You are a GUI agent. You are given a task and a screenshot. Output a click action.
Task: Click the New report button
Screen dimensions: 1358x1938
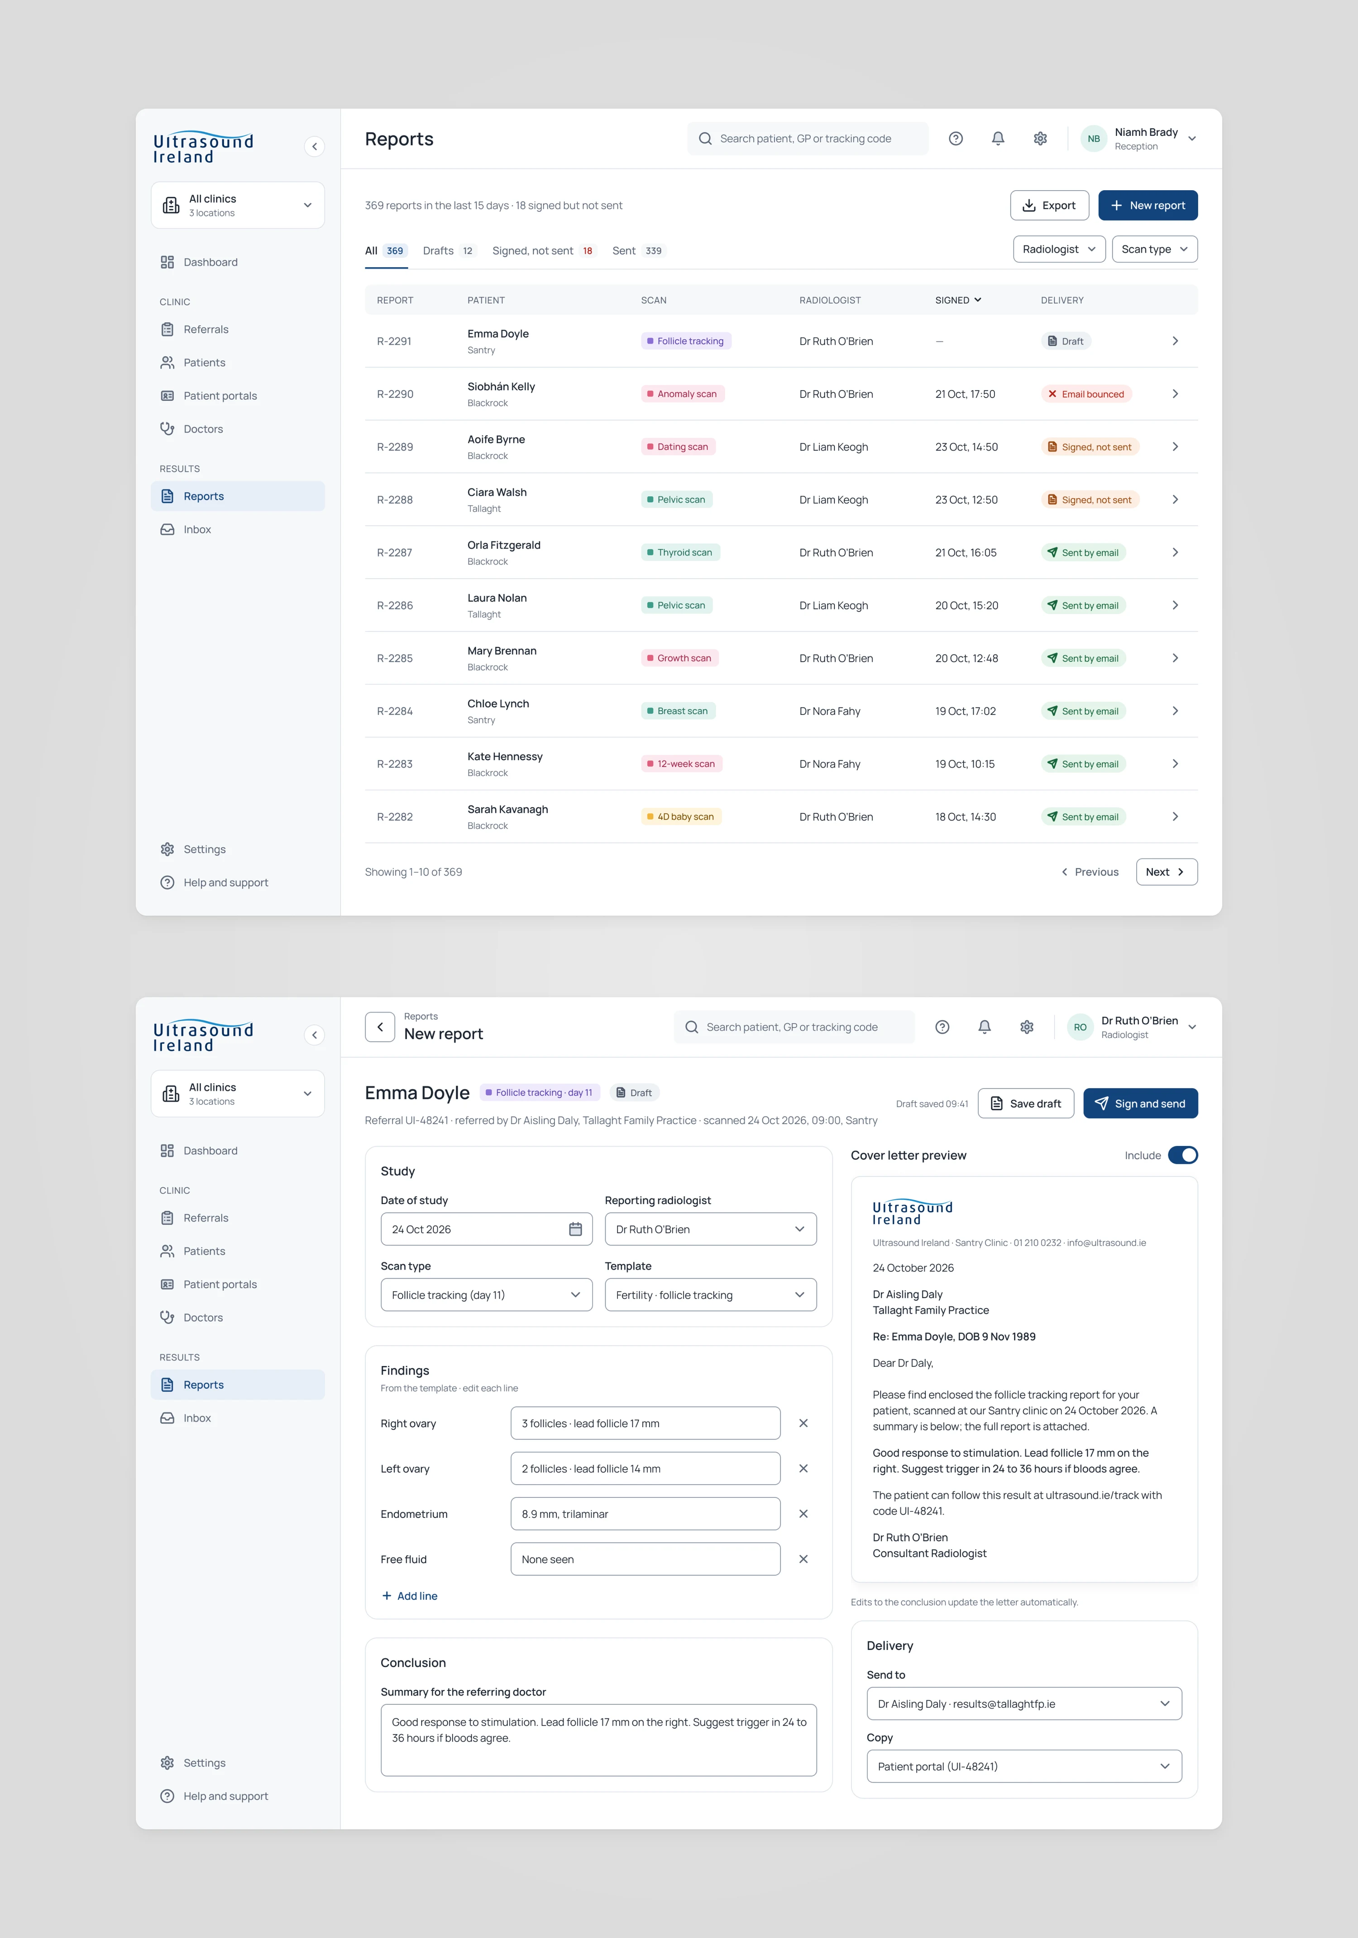click(x=1148, y=205)
